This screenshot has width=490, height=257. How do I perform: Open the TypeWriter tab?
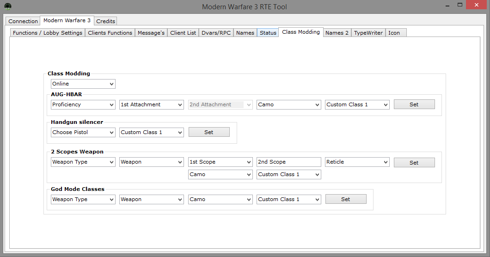coord(368,33)
